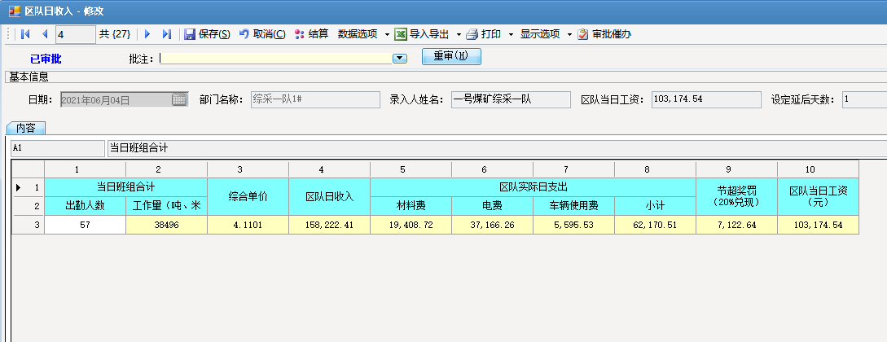Jump to the last record
This screenshot has height=342, width=887.
click(166, 34)
